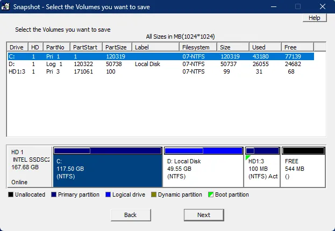Click the C: partition usage bar
The image size is (335, 231).
click(x=108, y=151)
